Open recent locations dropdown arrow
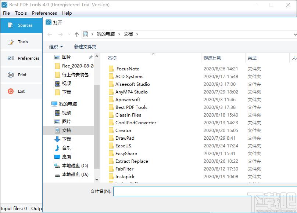This screenshot has width=297, height=213. (x=69, y=34)
